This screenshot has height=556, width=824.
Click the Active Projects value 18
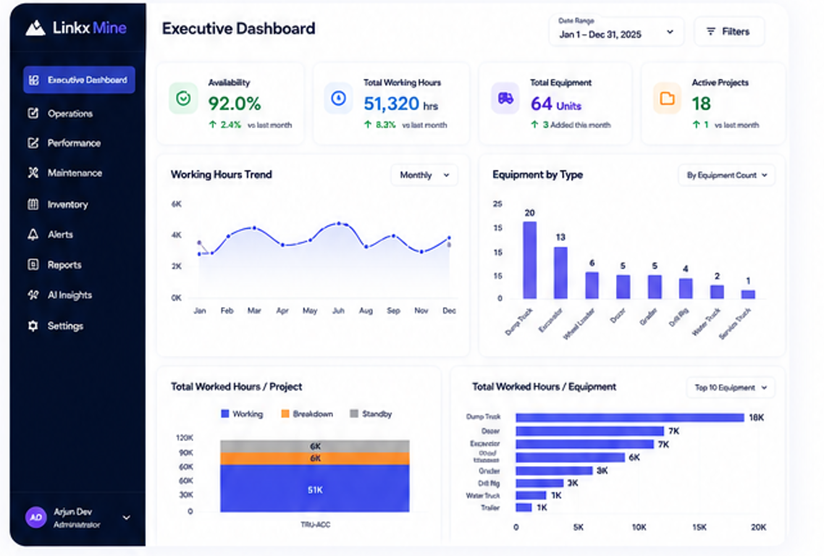point(701,104)
